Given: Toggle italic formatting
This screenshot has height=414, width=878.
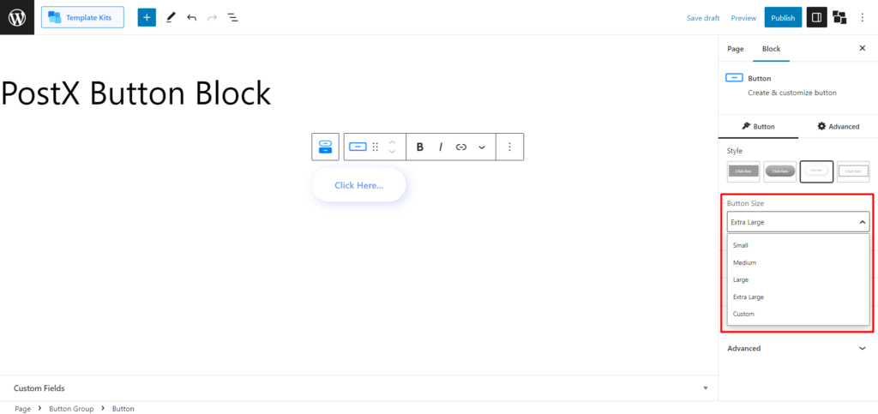Looking at the screenshot, I should coord(441,147).
